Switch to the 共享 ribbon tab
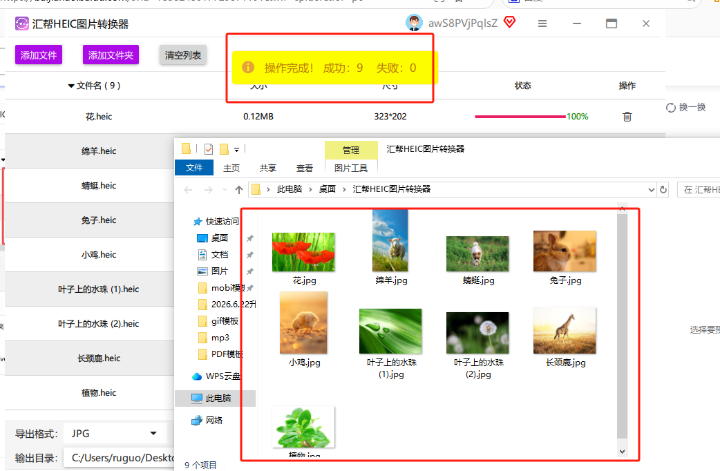This screenshot has height=471, width=720. click(267, 168)
